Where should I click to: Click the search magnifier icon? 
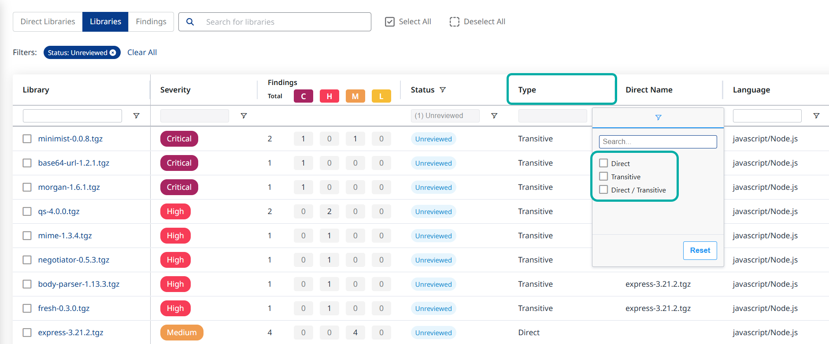tap(190, 22)
